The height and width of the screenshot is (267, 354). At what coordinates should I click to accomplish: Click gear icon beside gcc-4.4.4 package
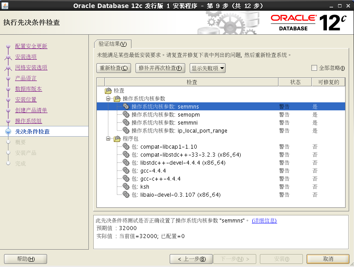click(126, 170)
